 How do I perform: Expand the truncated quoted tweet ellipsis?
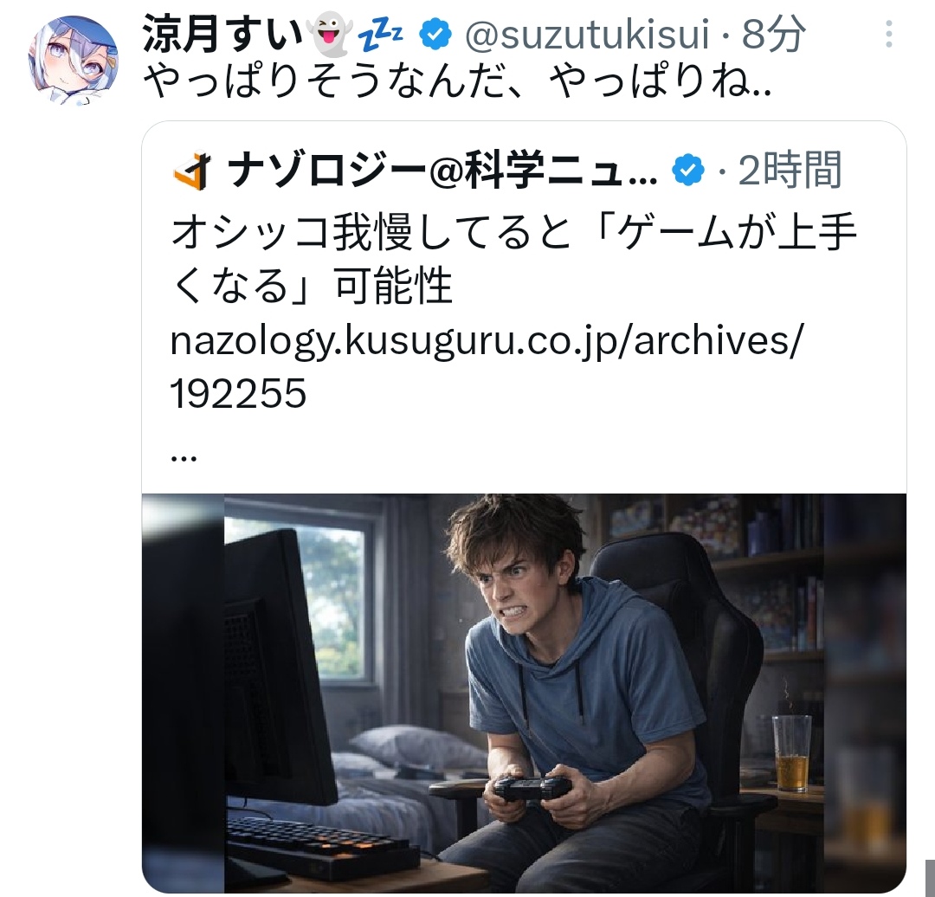[x=184, y=457]
